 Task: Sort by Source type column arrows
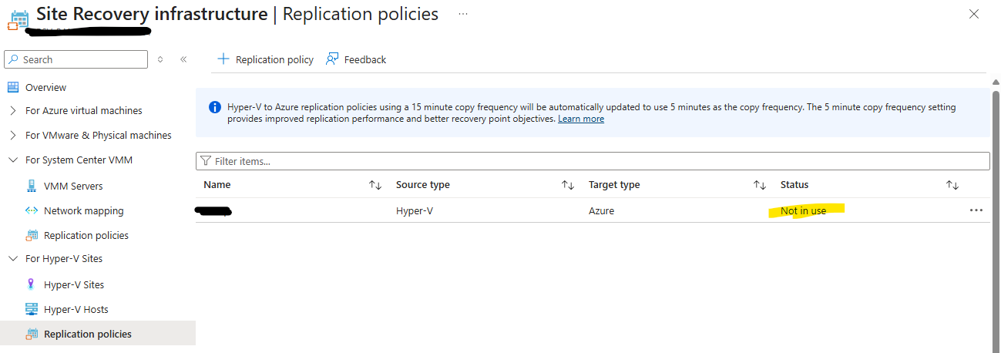click(568, 185)
